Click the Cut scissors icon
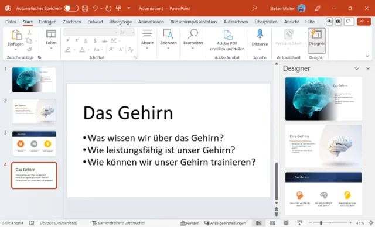Viewport: 375px width, 227px height. (29, 32)
